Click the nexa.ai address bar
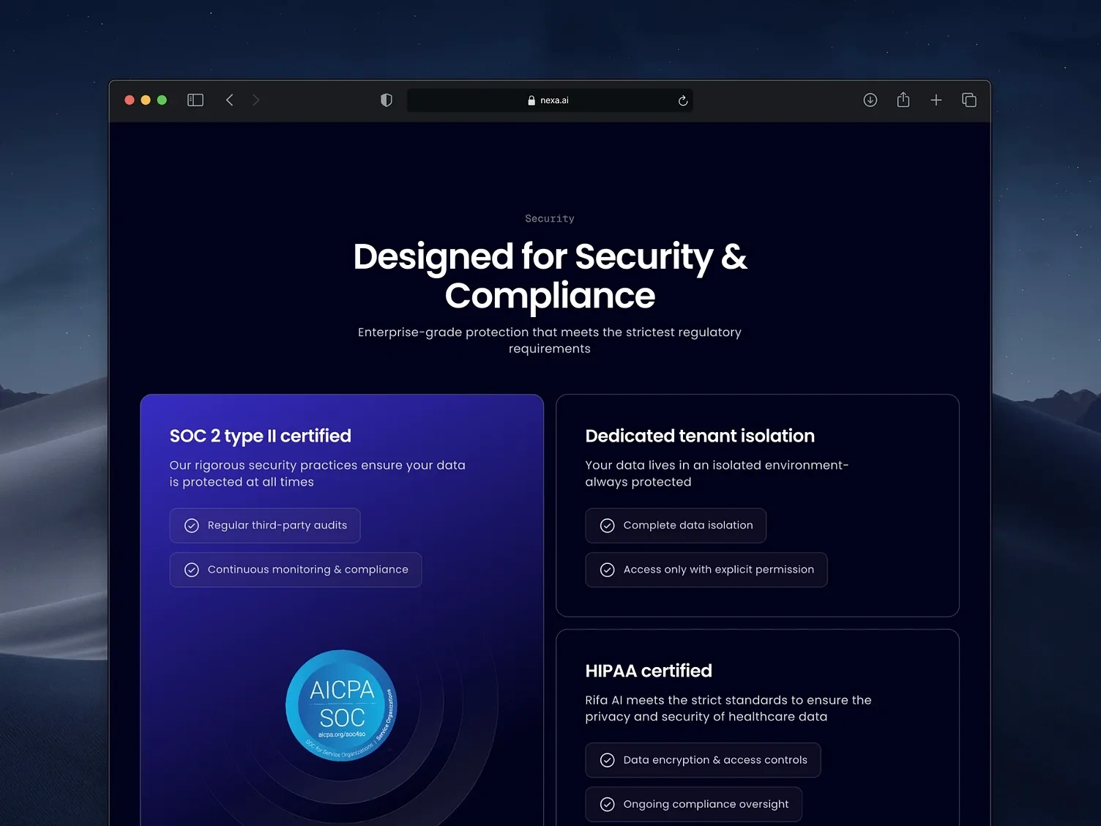1101x826 pixels. click(x=550, y=100)
